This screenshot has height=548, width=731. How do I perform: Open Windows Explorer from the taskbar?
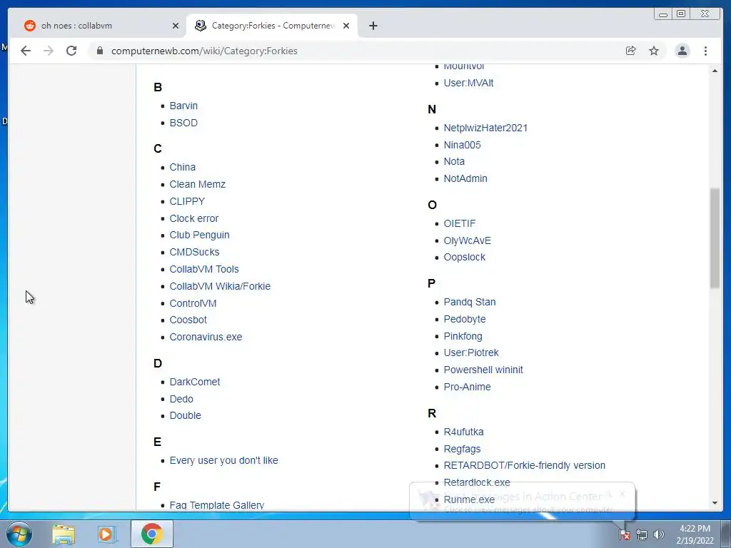pos(64,534)
